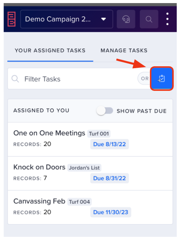Toggle the Show Past Due switch

pos(105,111)
